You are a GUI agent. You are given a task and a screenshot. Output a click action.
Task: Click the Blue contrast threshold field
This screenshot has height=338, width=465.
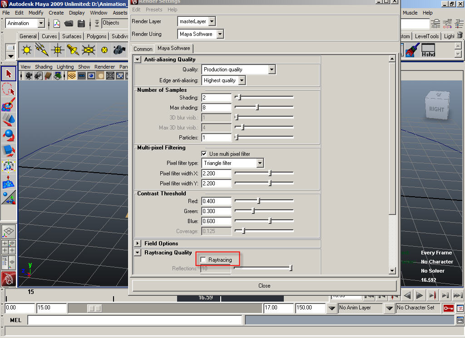pyautogui.click(x=216, y=221)
